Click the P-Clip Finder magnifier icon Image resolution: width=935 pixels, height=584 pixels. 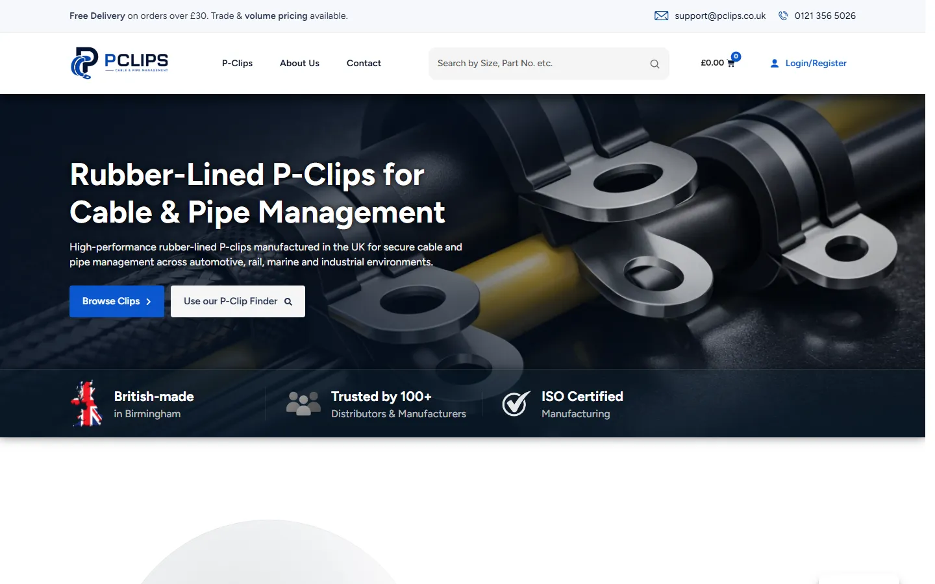[288, 302]
